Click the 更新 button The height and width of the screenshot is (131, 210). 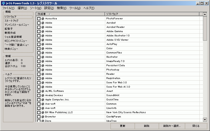(123, 126)
